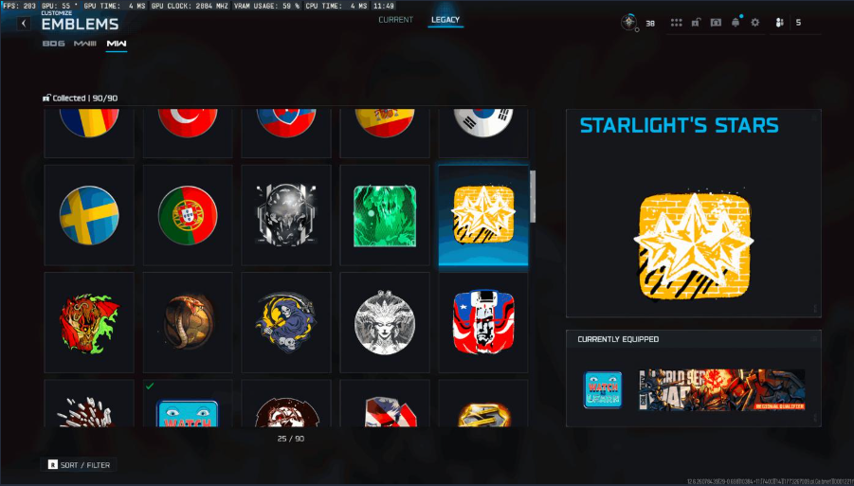The image size is (854, 486).
Task: Select the highlighted Starlight's Stars emblem tile
Action: click(483, 215)
